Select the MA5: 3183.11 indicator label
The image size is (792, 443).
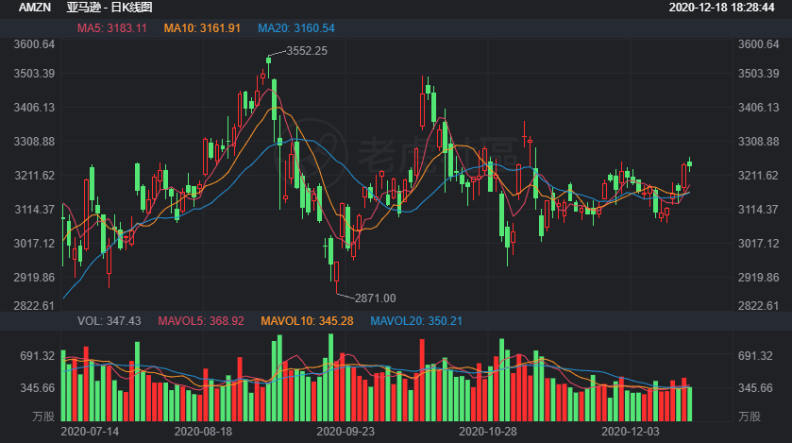point(112,28)
